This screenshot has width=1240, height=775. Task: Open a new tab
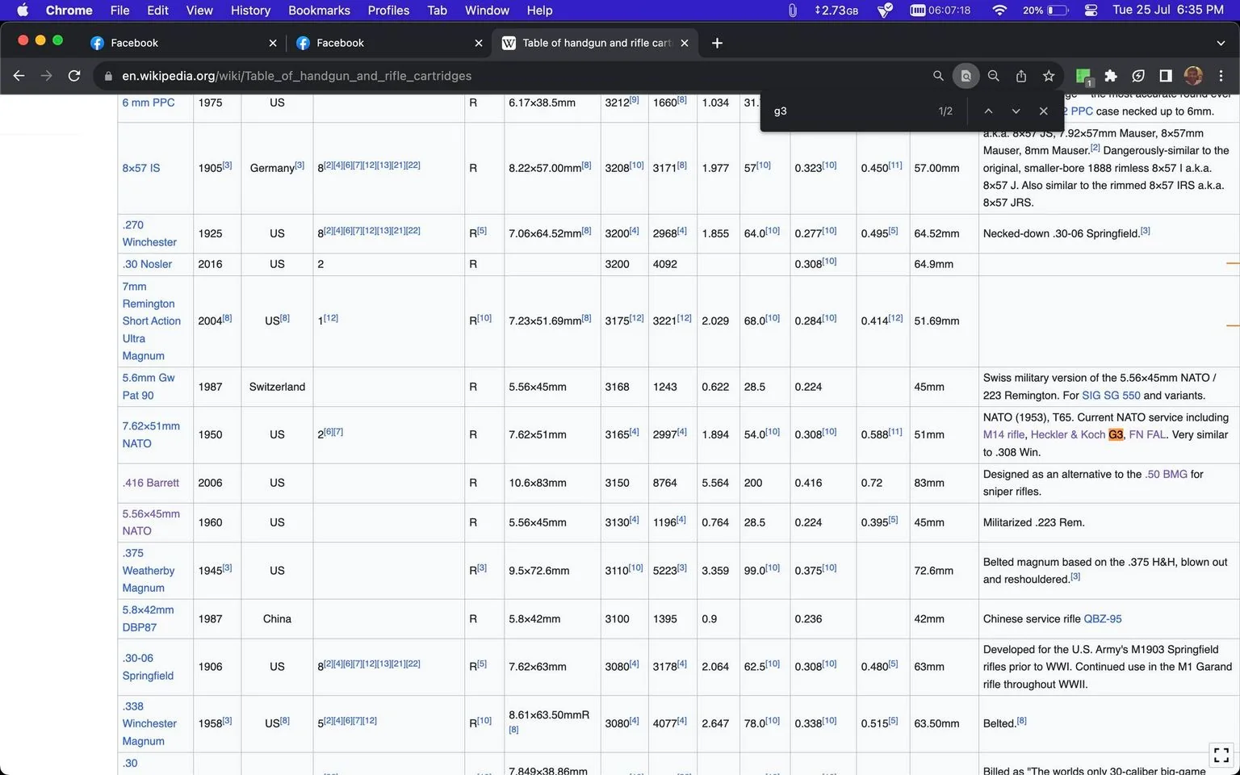tap(717, 43)
